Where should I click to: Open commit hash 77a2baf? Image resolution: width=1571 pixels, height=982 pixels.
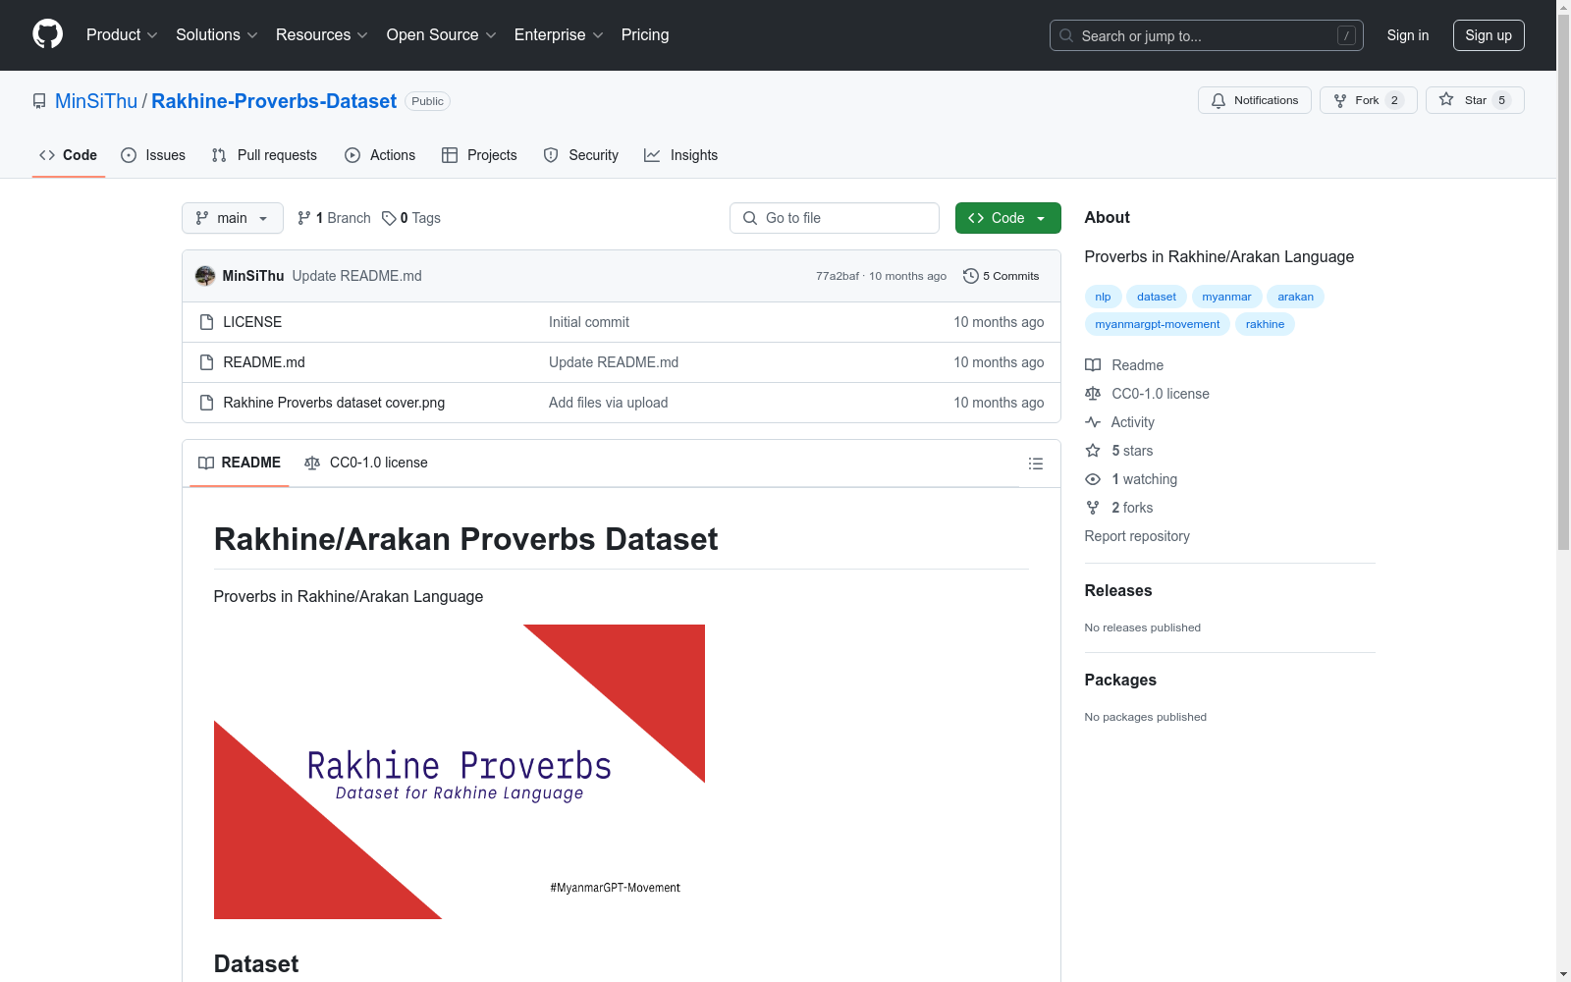point(837,276)
